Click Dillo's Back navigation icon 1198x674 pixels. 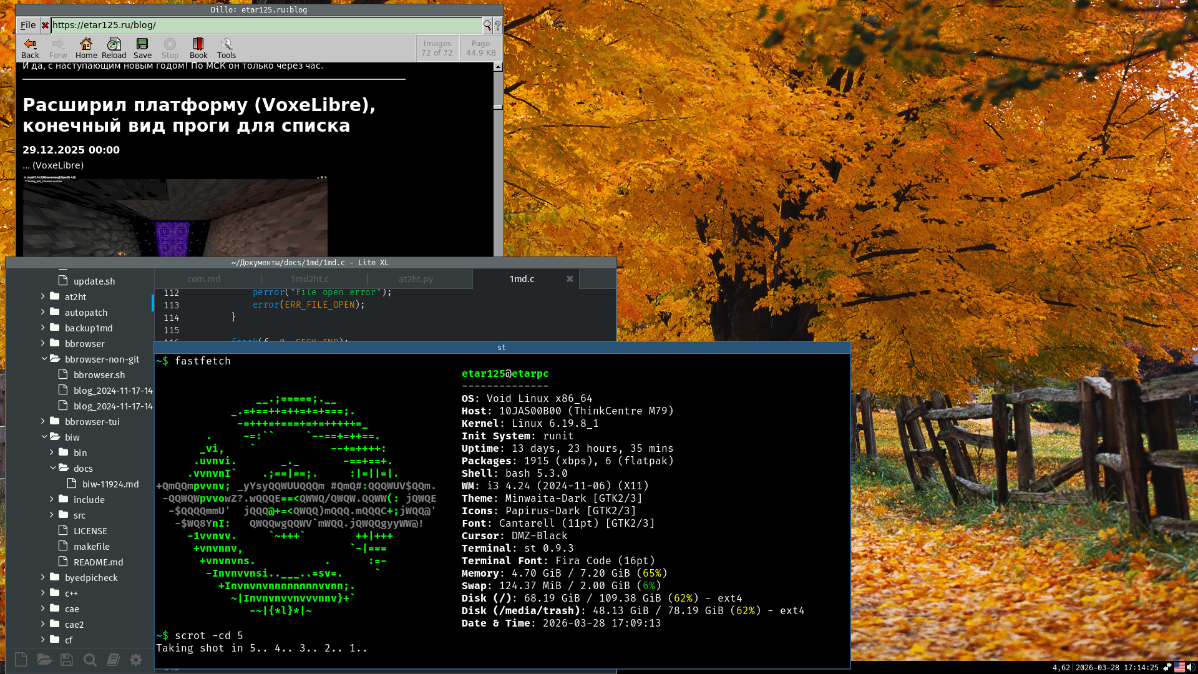(29, 48)
